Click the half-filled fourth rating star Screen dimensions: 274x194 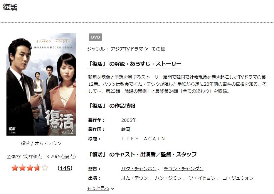37,168
